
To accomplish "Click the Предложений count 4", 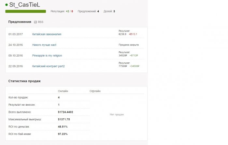I will click(x=98, y=11).
